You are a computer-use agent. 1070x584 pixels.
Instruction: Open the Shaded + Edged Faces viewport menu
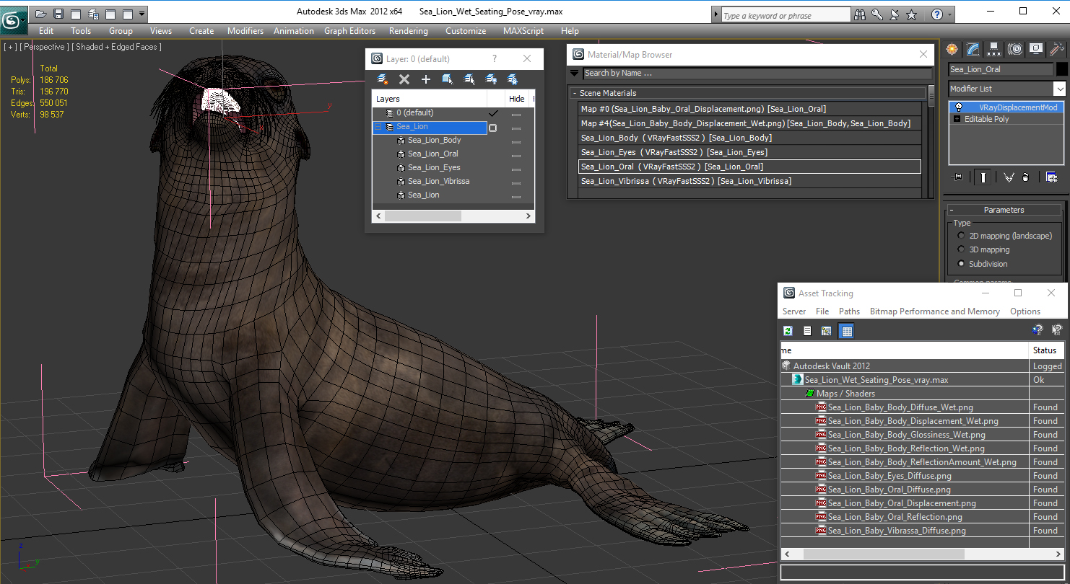click(x=116, y=47)
